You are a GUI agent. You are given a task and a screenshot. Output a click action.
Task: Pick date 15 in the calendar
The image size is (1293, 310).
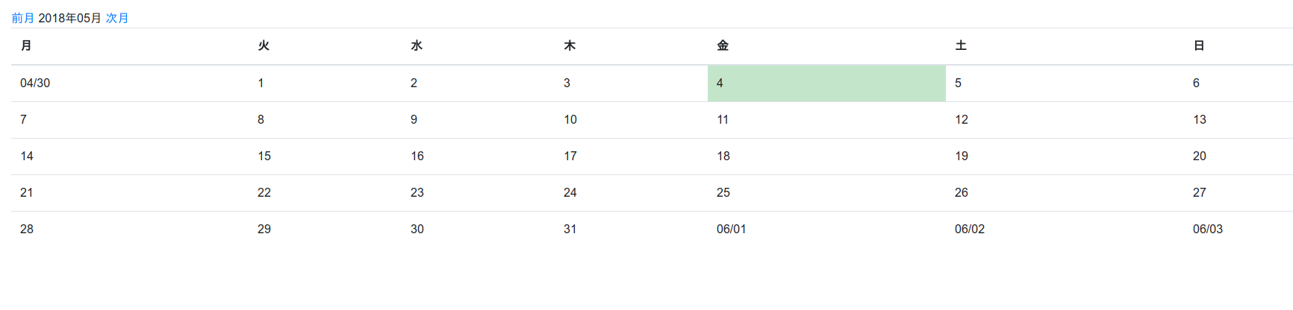coord(264,156)
